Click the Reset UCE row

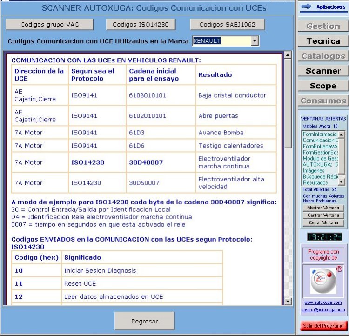(x=117, y=283)
